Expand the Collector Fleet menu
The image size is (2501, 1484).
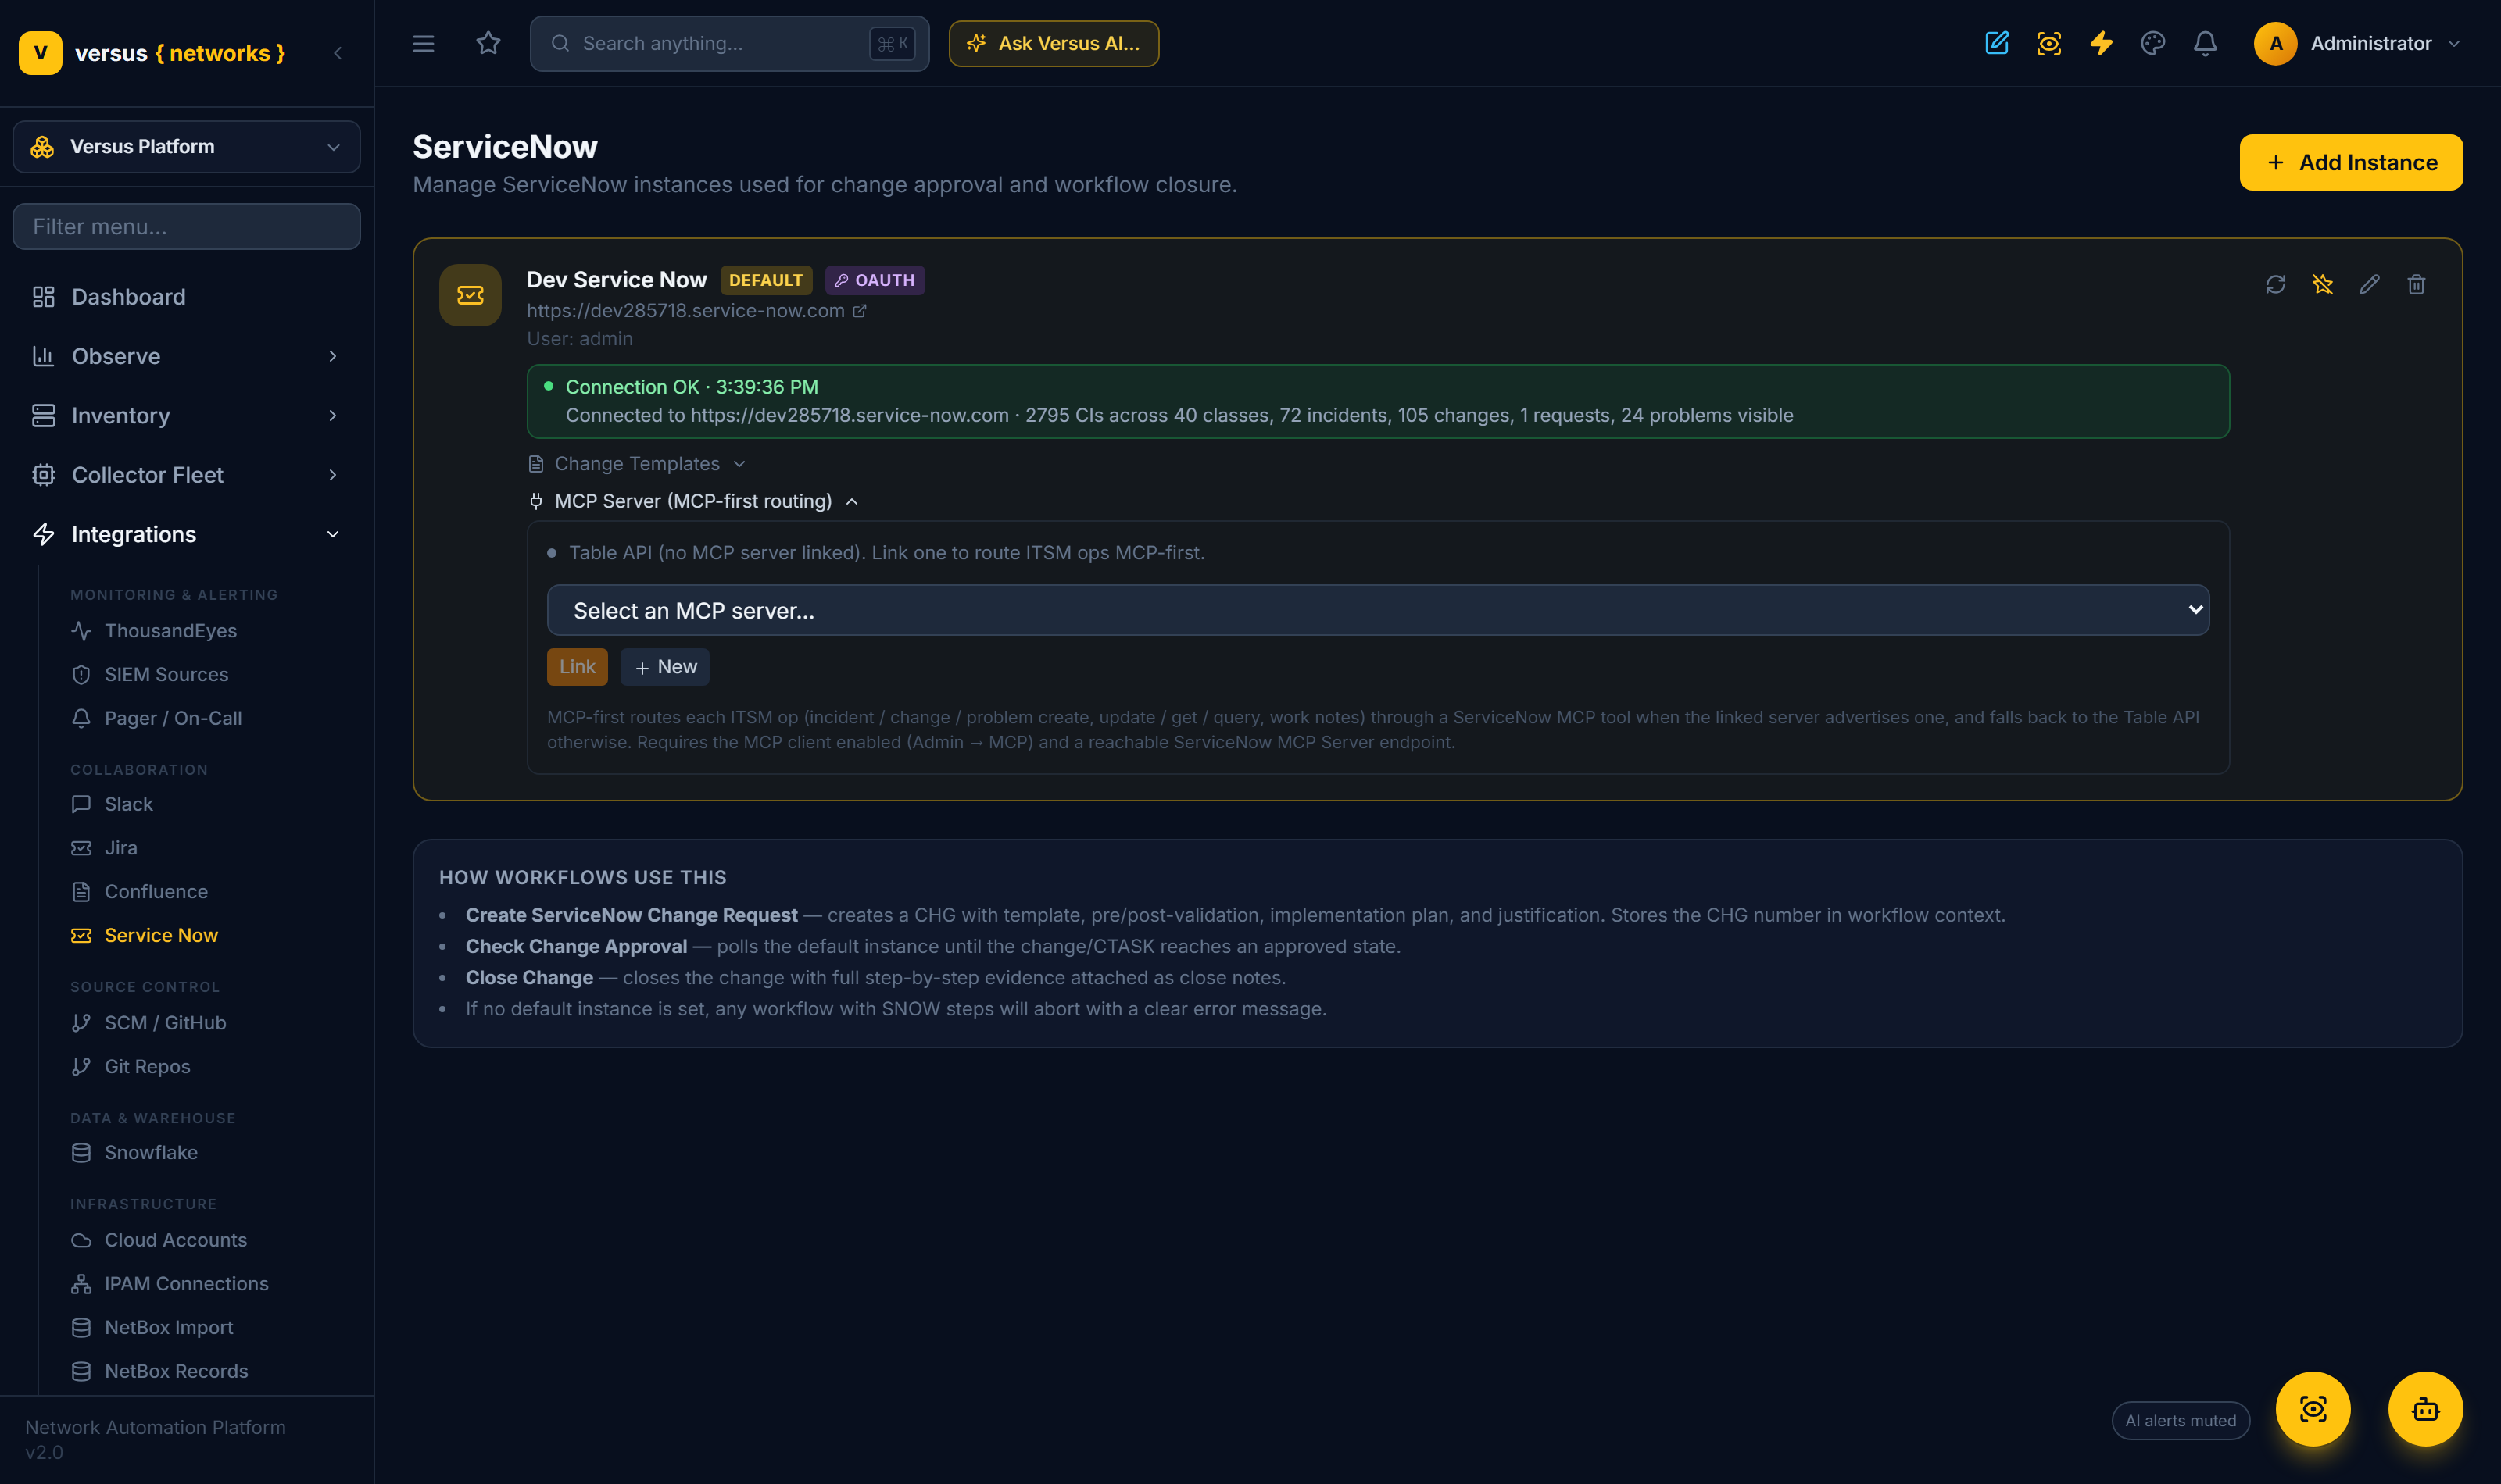click(x=187, y=475)
